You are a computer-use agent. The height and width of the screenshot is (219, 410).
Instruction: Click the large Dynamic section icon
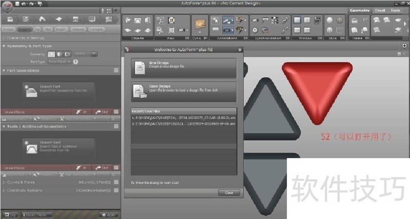coord(200,24)
